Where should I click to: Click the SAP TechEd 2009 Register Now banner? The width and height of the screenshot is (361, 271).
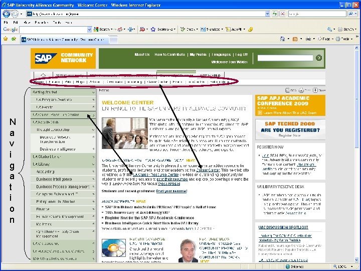[x=290, y=129]
